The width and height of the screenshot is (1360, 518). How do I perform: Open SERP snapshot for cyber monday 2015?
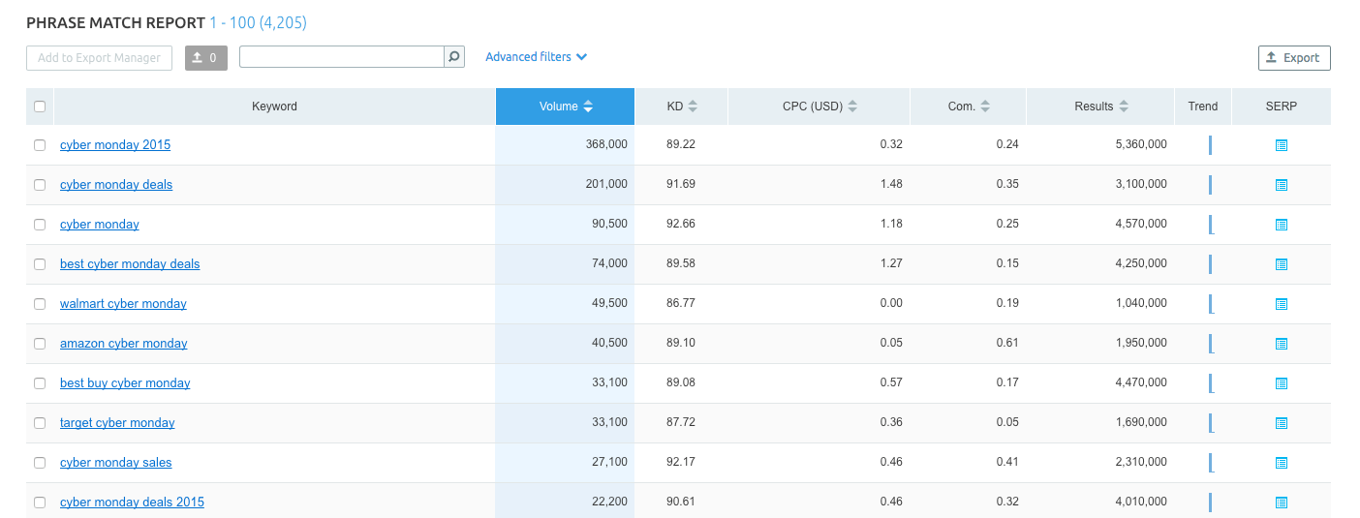click(1281, 145)
